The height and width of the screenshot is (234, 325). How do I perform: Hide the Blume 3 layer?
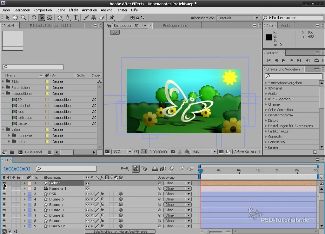pos(4,210)
